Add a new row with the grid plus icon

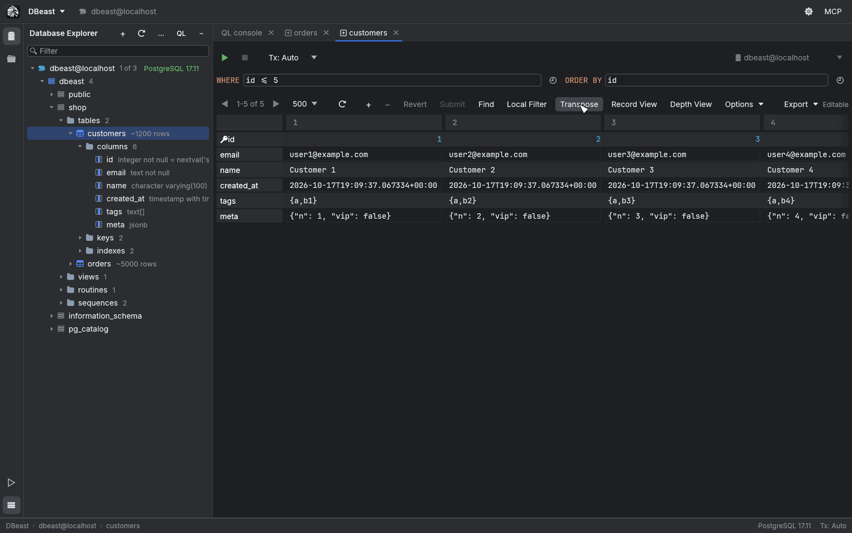click(x=368, y=105)
